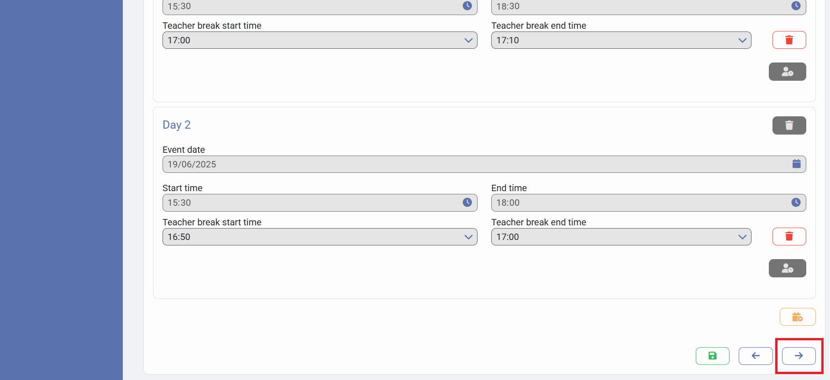The height and width of the screenshot is (380, 830).
Task: Remove Day 2 teacher break (red trash)
Action: (789, 236)
